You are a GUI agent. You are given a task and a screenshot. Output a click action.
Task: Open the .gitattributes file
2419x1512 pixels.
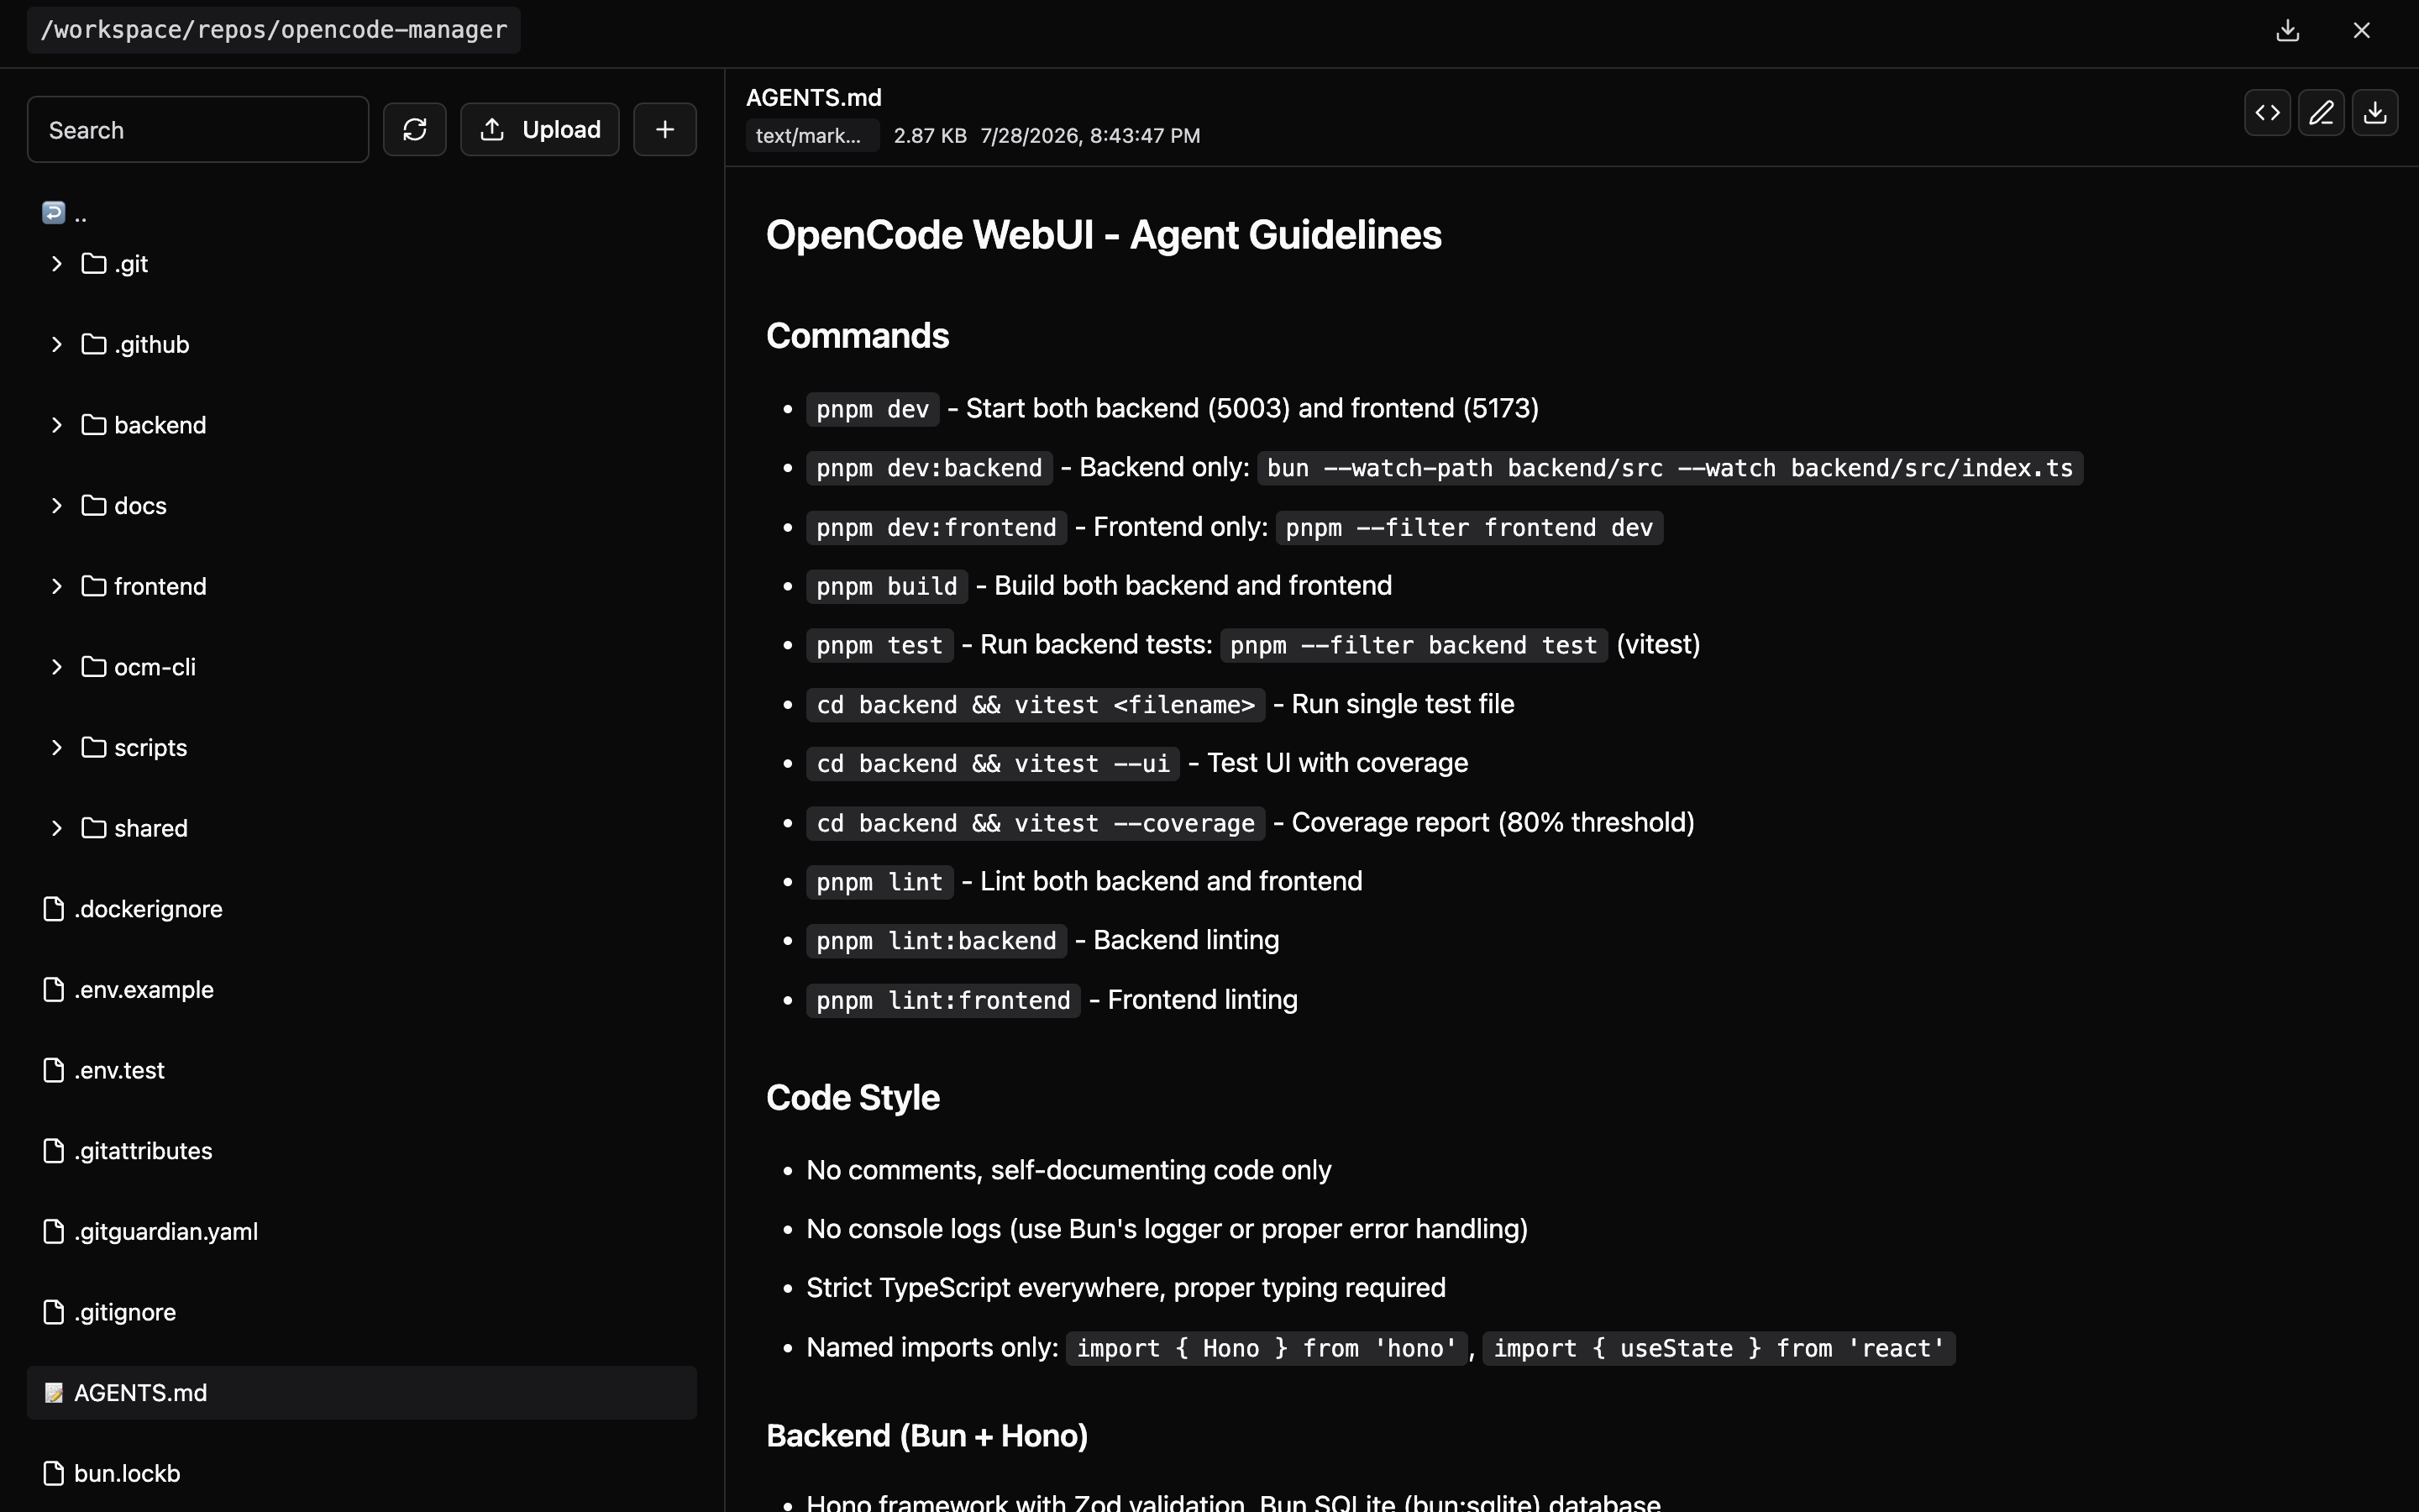(143, 1150)
